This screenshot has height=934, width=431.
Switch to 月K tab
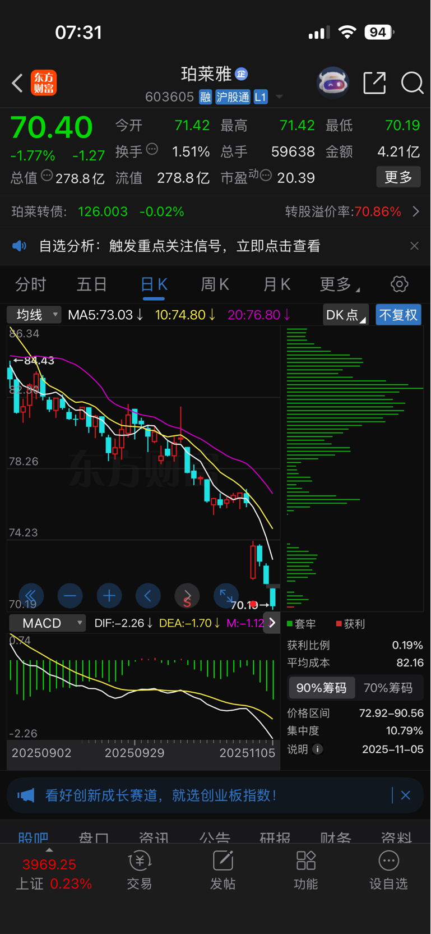point(277,284)
